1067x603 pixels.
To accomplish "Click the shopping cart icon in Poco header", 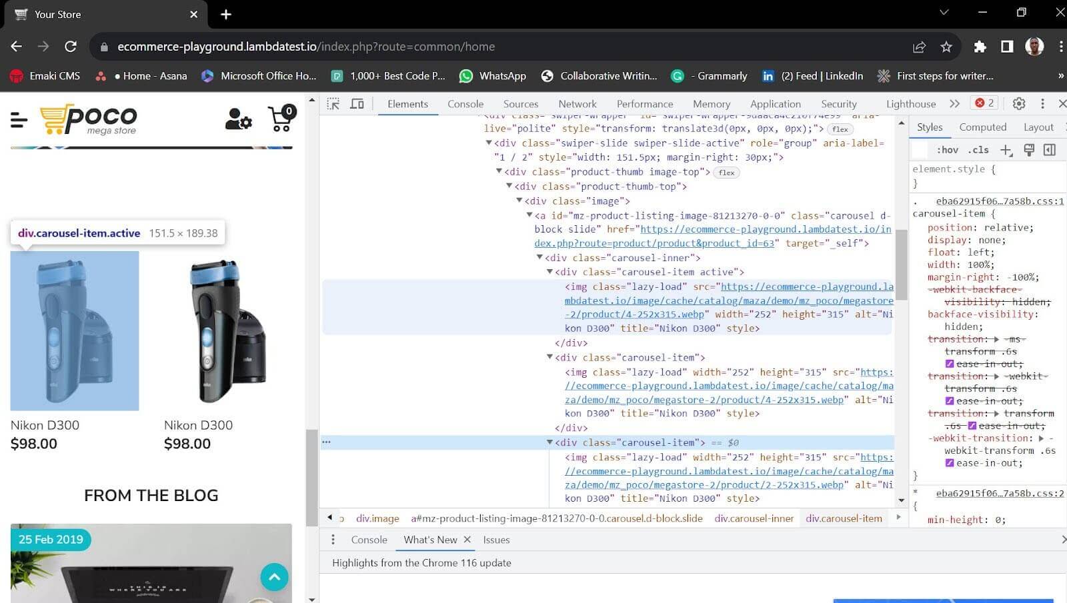I will pyautogui.click(x=281, y=117).
